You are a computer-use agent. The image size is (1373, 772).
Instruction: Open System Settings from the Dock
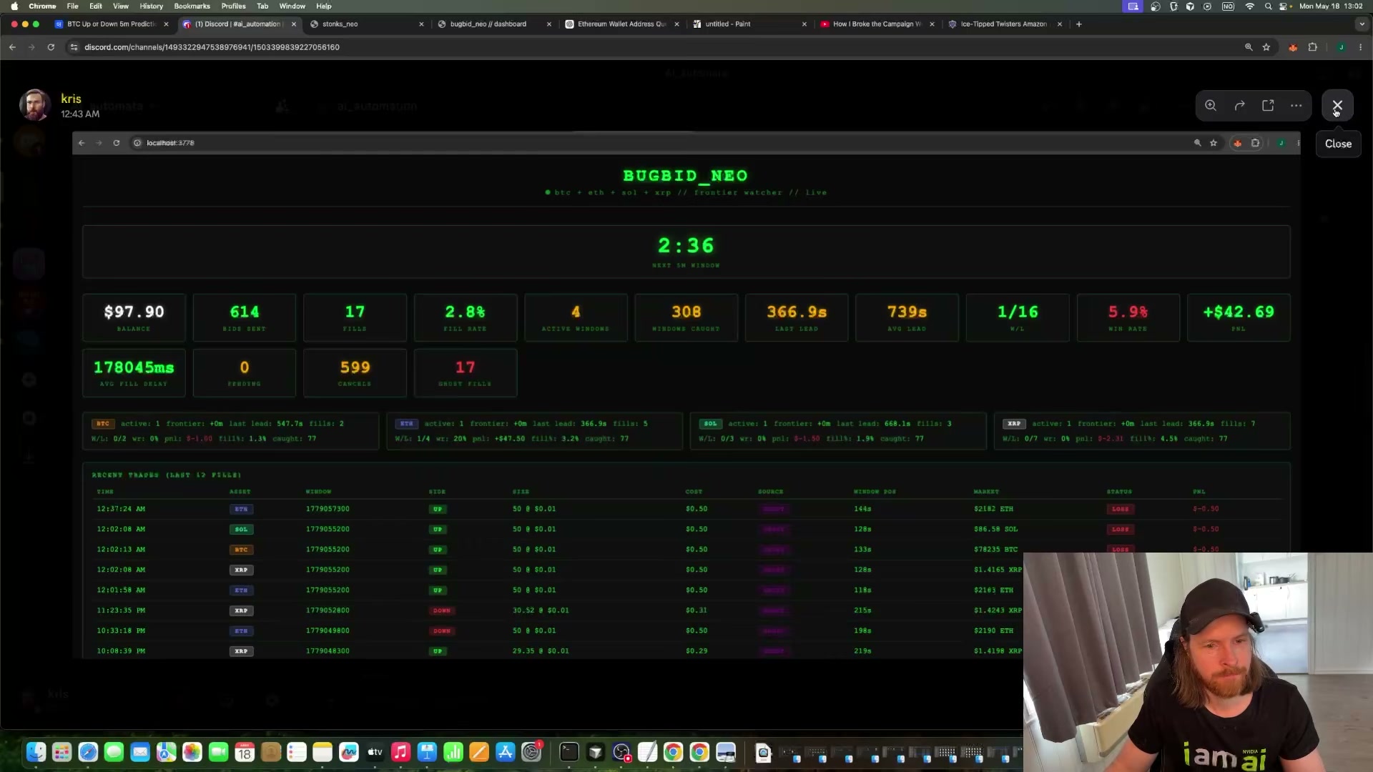click(x=531, y=752)
